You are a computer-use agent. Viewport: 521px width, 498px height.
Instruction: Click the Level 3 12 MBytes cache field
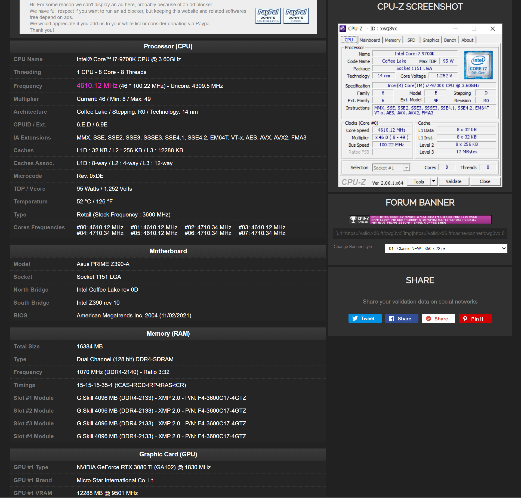(x=467, y=152)
